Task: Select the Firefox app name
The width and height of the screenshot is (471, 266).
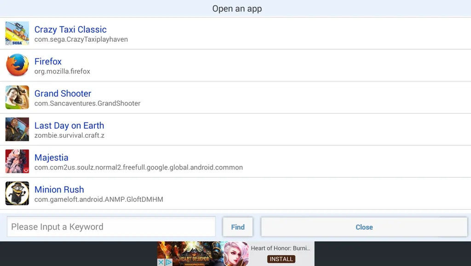Action: [x=48, y=62]
